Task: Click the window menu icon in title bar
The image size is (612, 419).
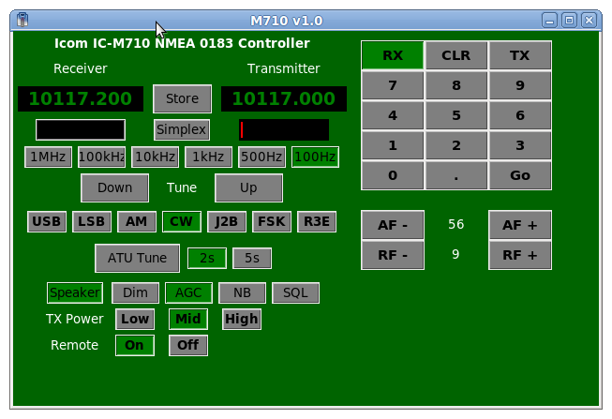Action: [21, 20]
